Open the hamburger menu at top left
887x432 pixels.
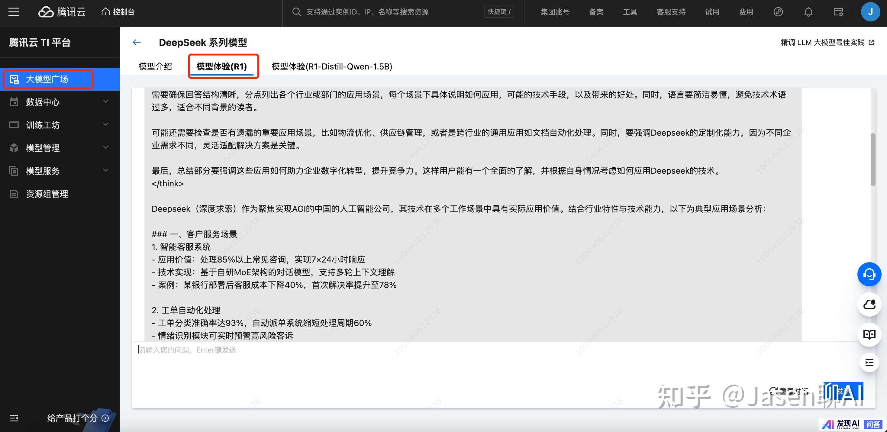pyautogui.click(x=14, y=12)
